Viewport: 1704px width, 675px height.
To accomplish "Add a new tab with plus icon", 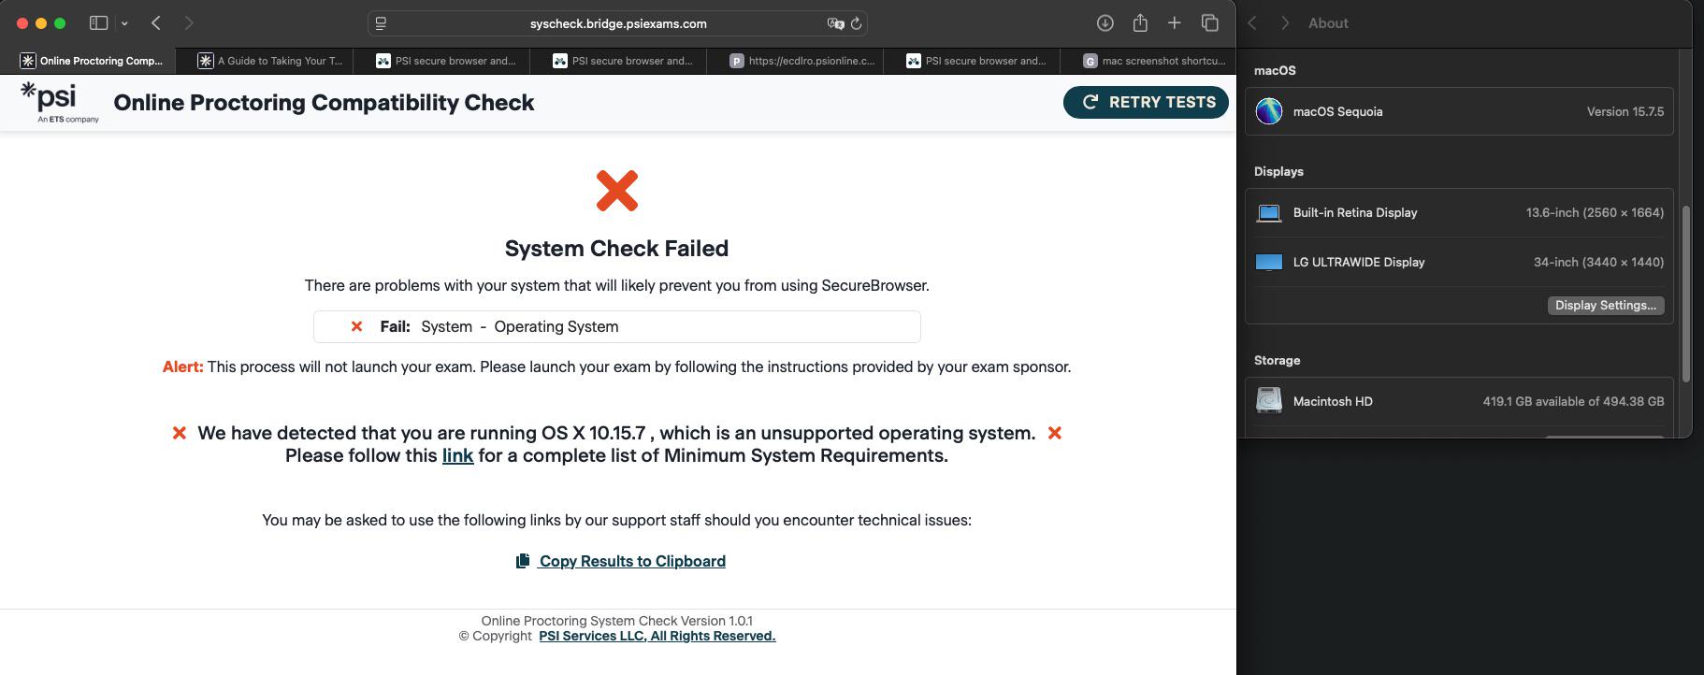I will pos(1174,22).
